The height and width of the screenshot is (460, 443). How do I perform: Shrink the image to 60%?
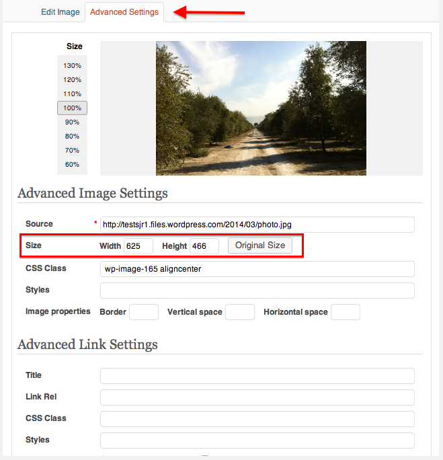coord(72,164)
